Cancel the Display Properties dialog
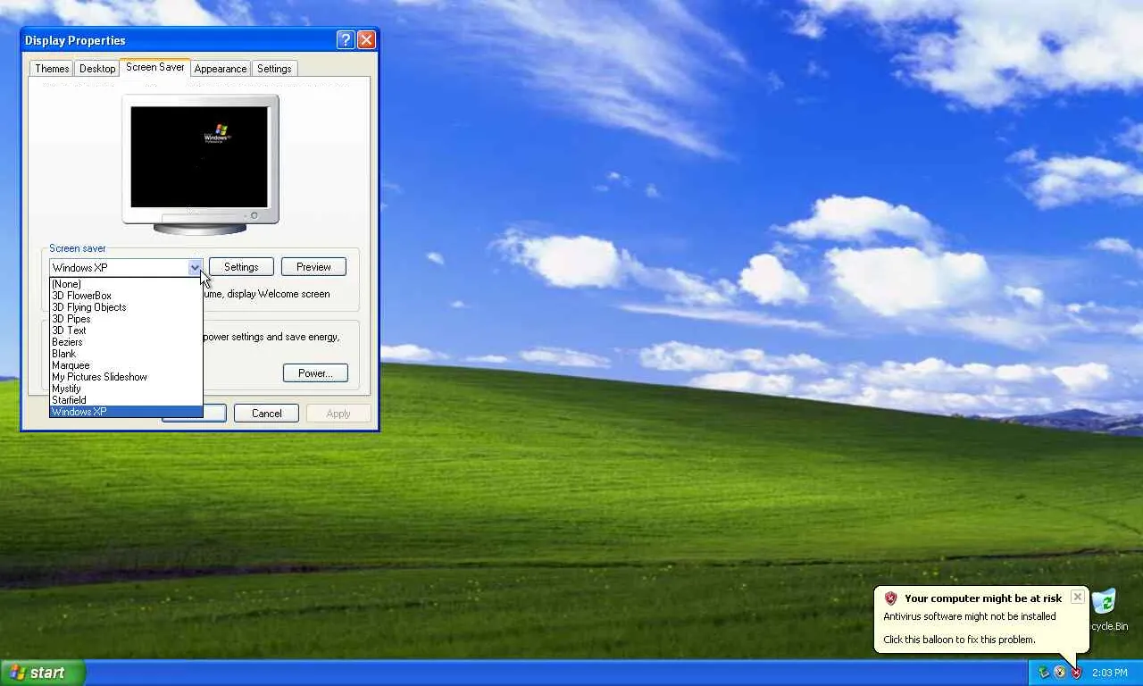The image size is (1143, 686). (x=266, y=414)
